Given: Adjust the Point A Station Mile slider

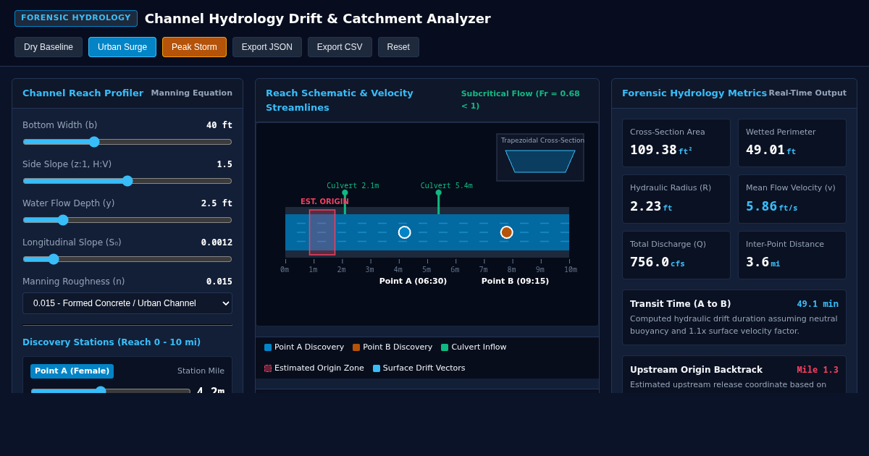Looking at the screenshot, I should [111, 392].
